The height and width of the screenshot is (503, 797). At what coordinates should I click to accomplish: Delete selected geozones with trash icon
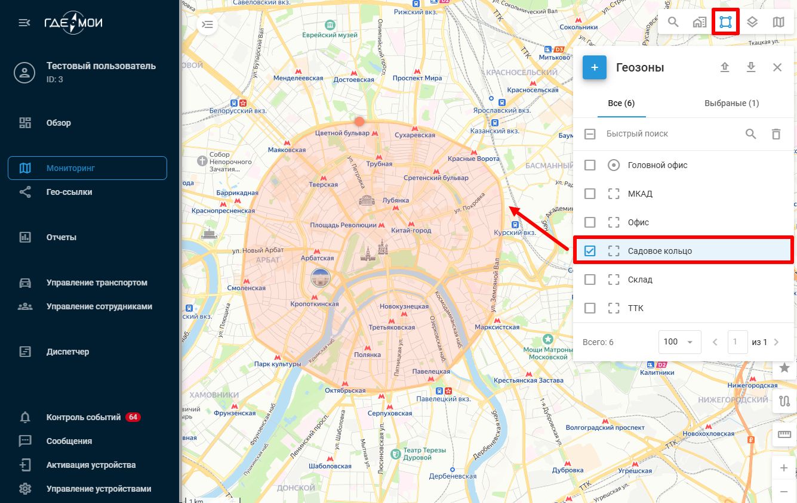click(776, 134)
